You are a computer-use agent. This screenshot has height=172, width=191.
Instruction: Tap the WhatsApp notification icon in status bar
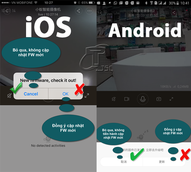(x=115, y=3)
